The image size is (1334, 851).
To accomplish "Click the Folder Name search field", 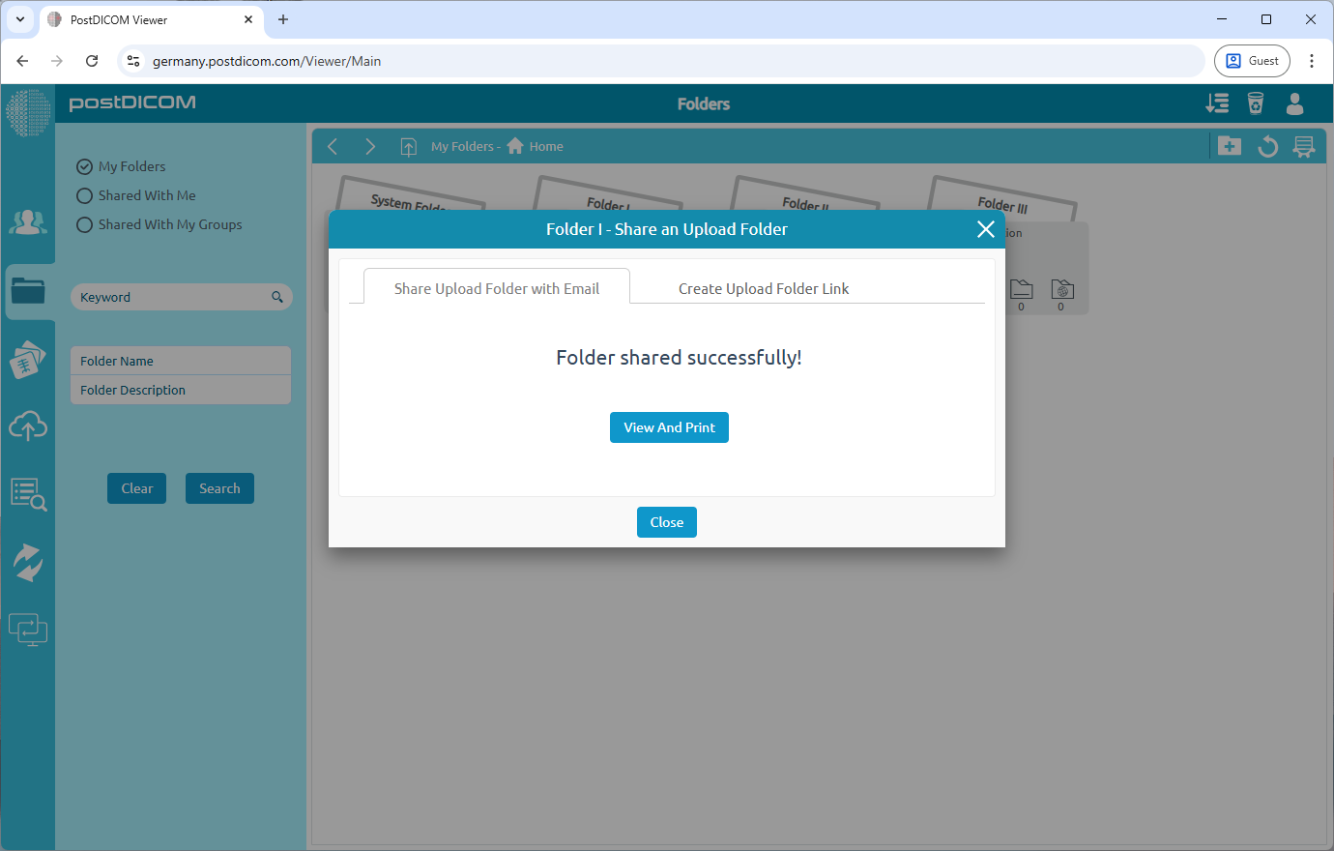I will 181,361.
